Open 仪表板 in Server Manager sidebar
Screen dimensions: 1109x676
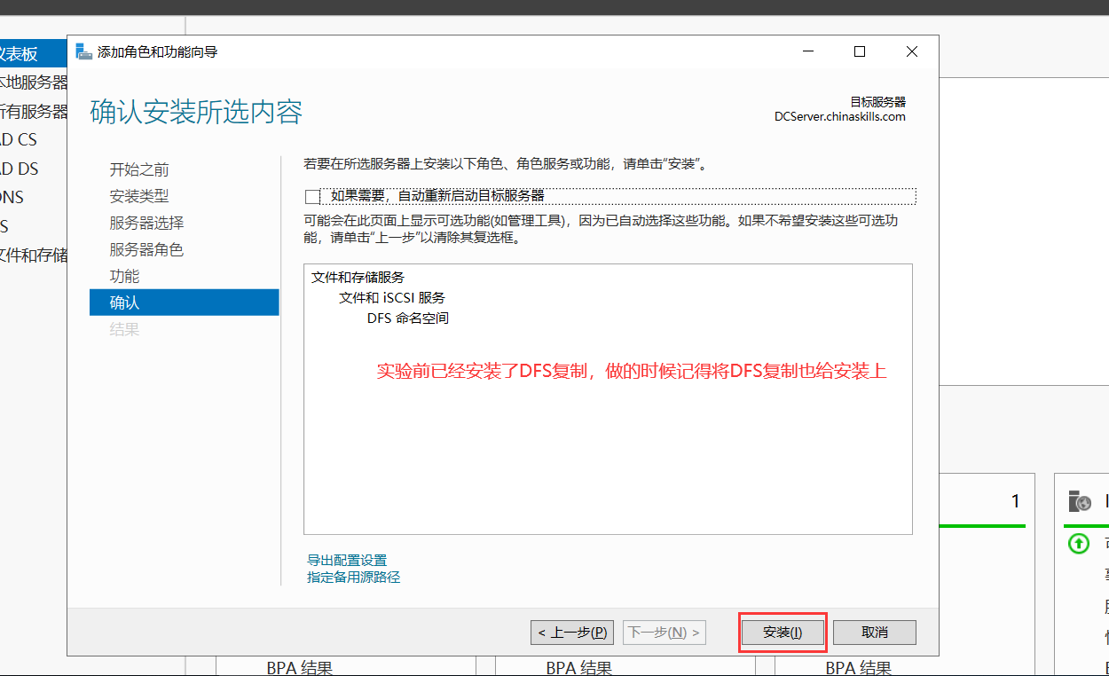tap(34, 53)
